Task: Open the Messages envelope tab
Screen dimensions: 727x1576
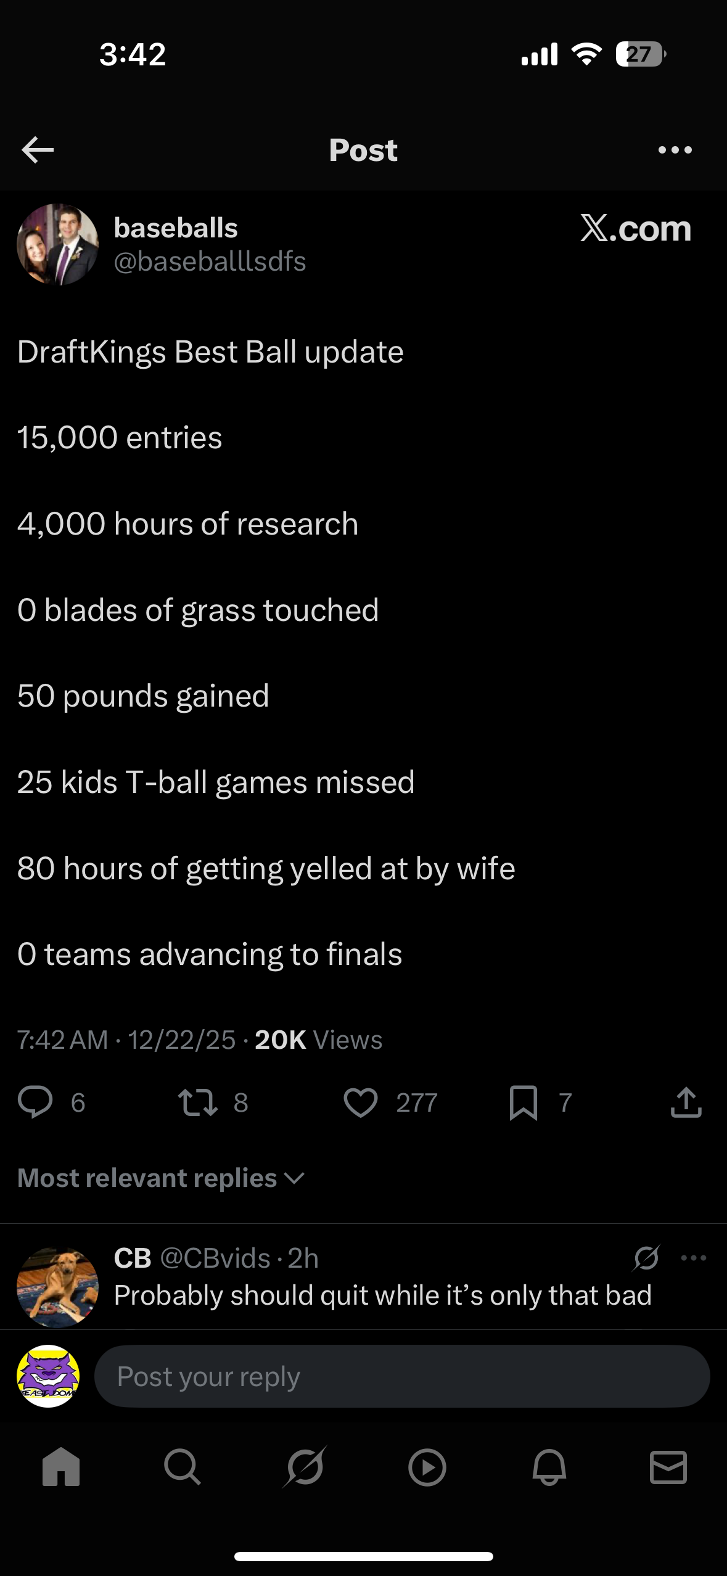Action: tap(668, 1467)
